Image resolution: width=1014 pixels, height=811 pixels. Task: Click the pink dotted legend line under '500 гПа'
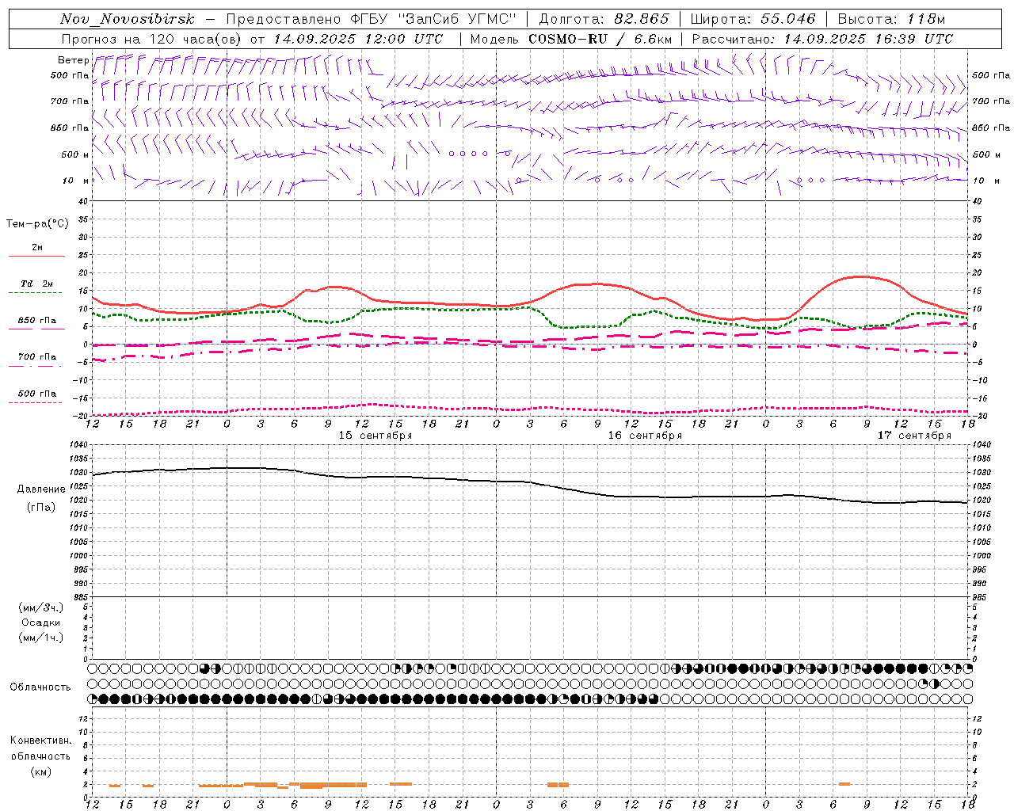point(36,402)
